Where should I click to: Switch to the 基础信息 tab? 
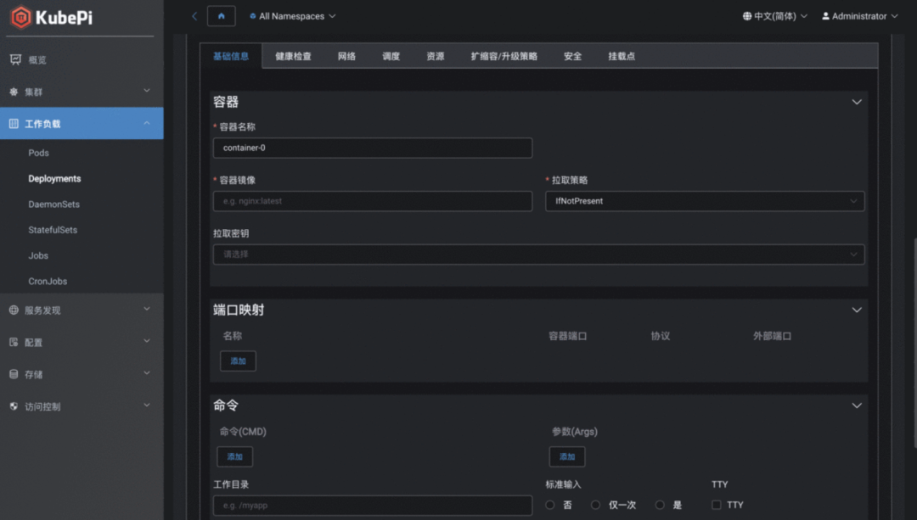coord(231,56)
